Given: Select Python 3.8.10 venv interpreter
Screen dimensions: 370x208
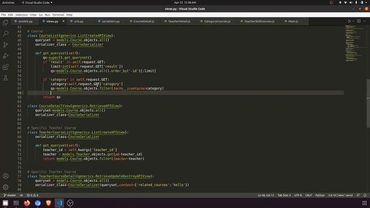Looking at the screenshot, I should pyautogui.click(x=341, y=195).
